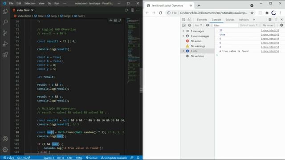This screenshot has width=285, height=160.
Task: Open index.html:31 source link
Action: (x=270, y=30)
